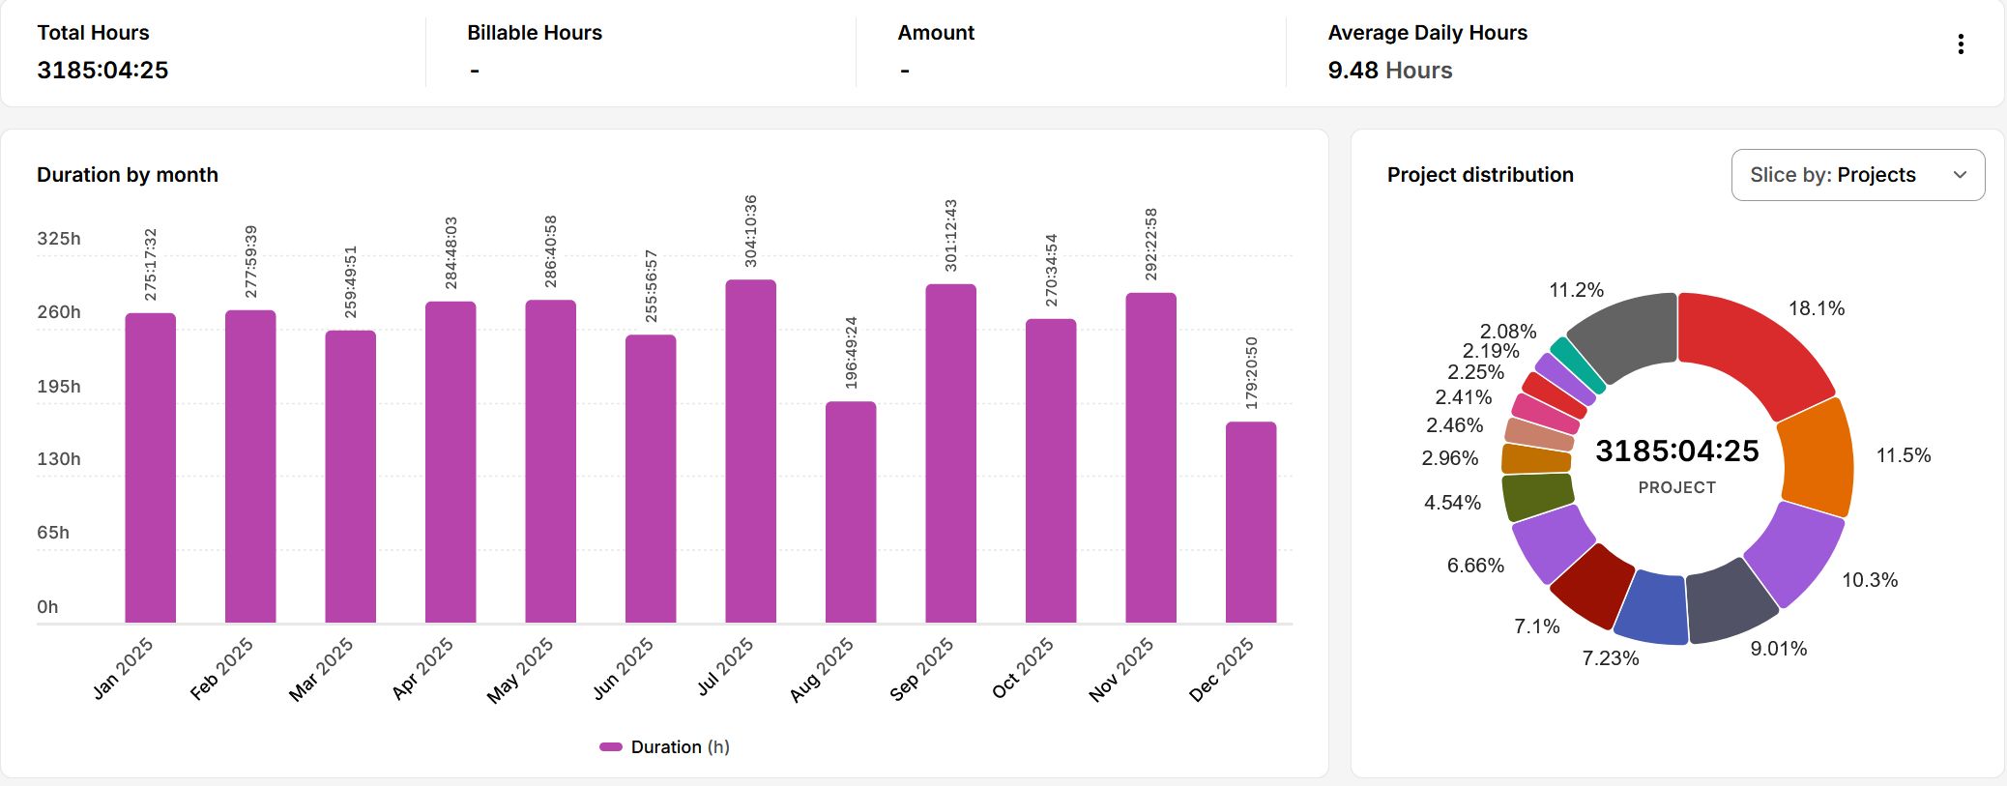
Task: Click the teal 2.08% donut slice
Action: [x=1577, y=364]
